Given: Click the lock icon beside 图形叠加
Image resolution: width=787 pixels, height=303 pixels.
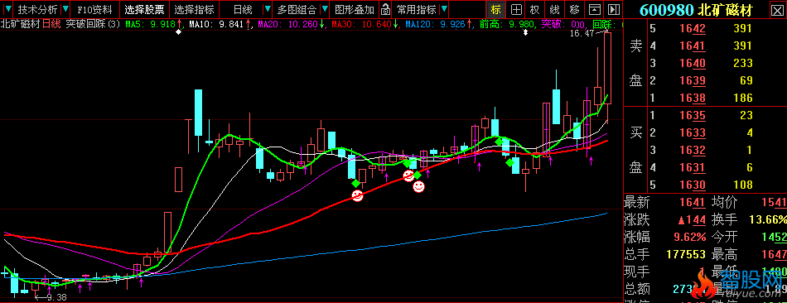Looking at the screenshot, I should click(385, 9).
